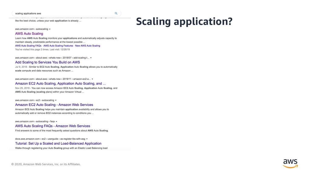Click the 'Scaling application?' slide heading
Viewport: 310px width, 174px height.
click(x=184, y=21)
